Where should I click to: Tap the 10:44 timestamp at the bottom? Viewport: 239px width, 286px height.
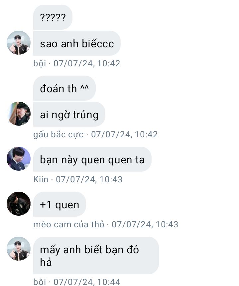click(109, 282)
